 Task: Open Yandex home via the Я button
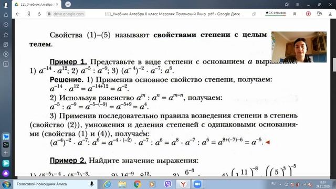point(29,14)
